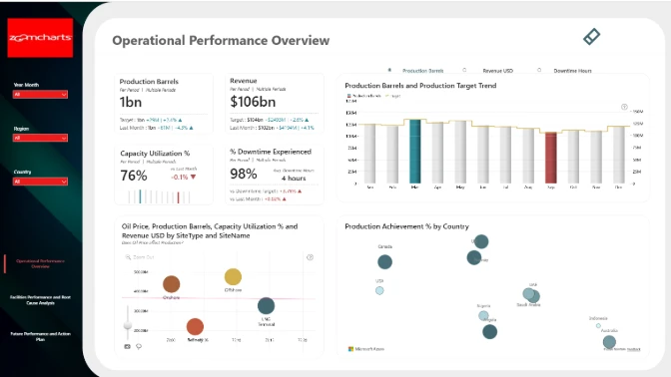
Task: Select the Downtime Hours radio option
Action: 539,70
